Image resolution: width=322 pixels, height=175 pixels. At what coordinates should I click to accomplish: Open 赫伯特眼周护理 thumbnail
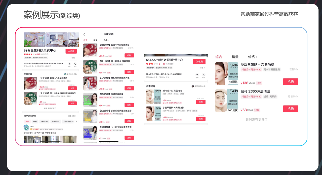(90, 83)
